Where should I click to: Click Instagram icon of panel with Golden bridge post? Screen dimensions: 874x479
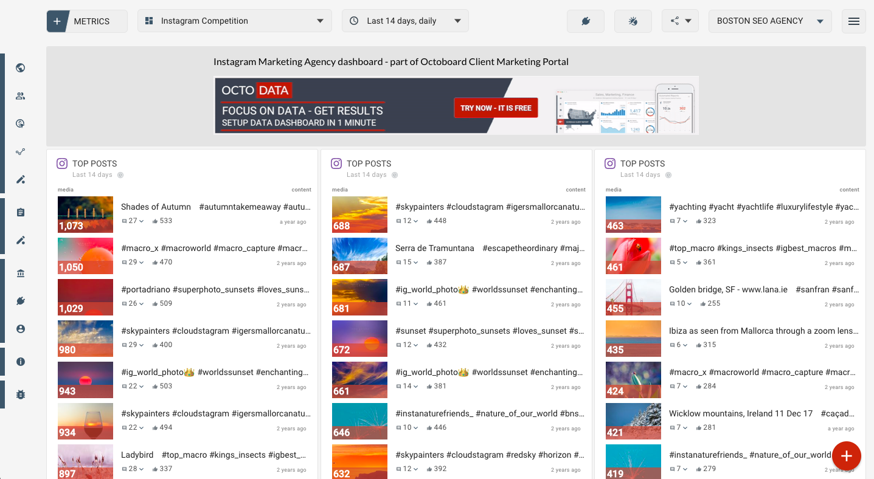[x=610, y=164]
